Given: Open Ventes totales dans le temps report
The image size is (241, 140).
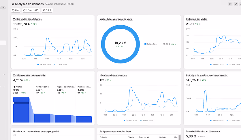Looking at the screenshot, I should tap(27, 19).
